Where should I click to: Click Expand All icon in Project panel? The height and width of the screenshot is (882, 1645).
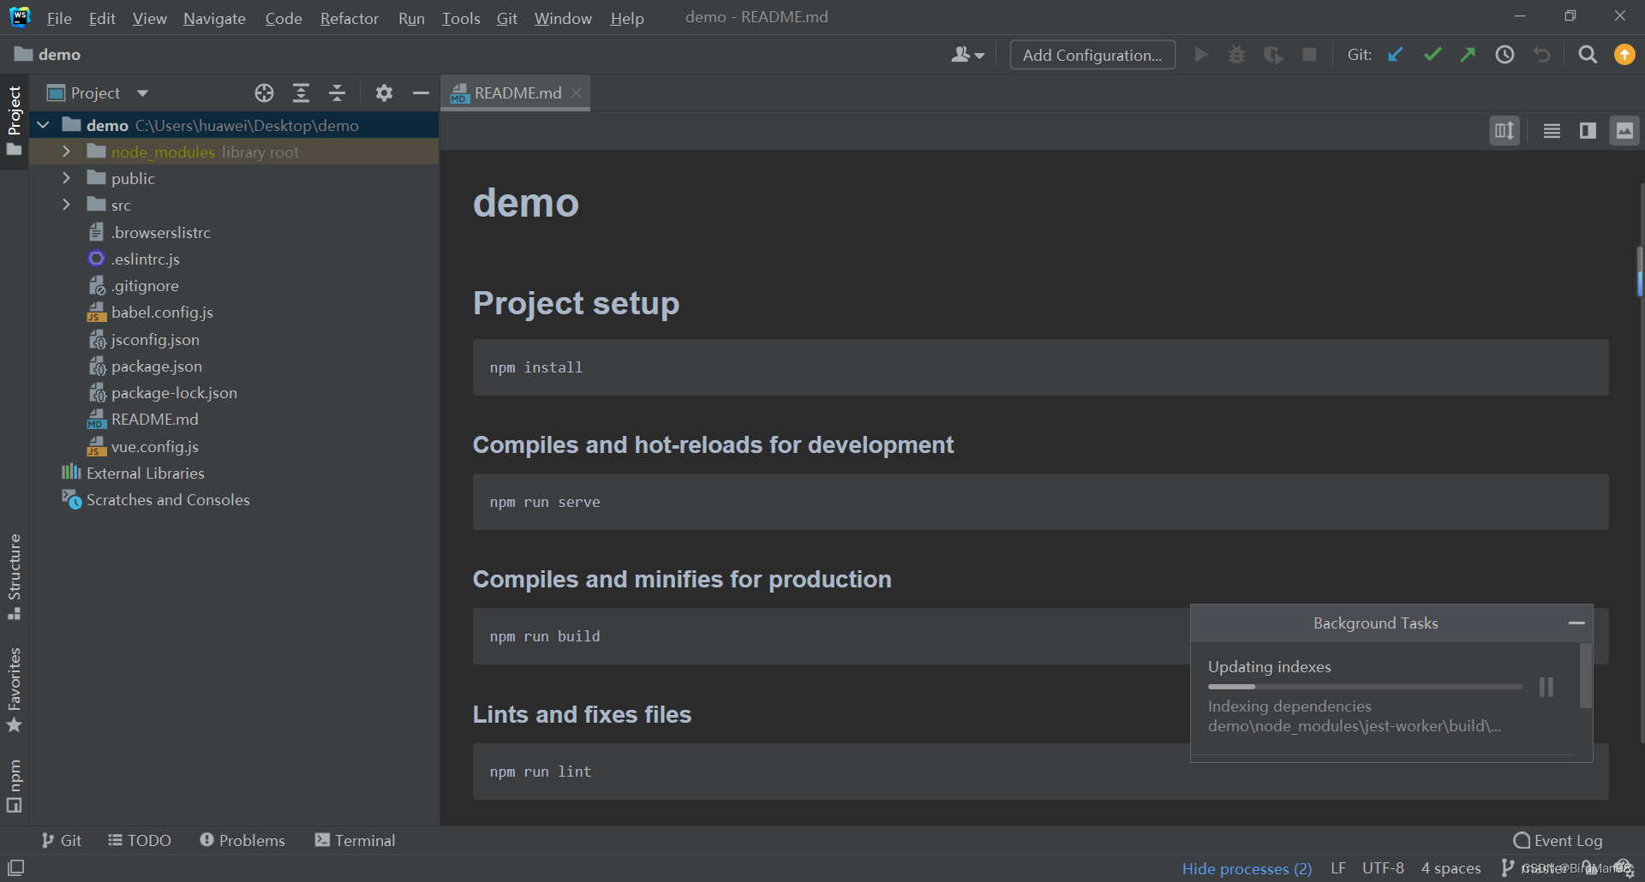click(x=301, y=92)
